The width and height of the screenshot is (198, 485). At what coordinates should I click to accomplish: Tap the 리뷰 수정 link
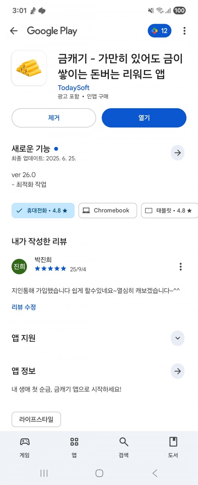click(x=24, y=307)
